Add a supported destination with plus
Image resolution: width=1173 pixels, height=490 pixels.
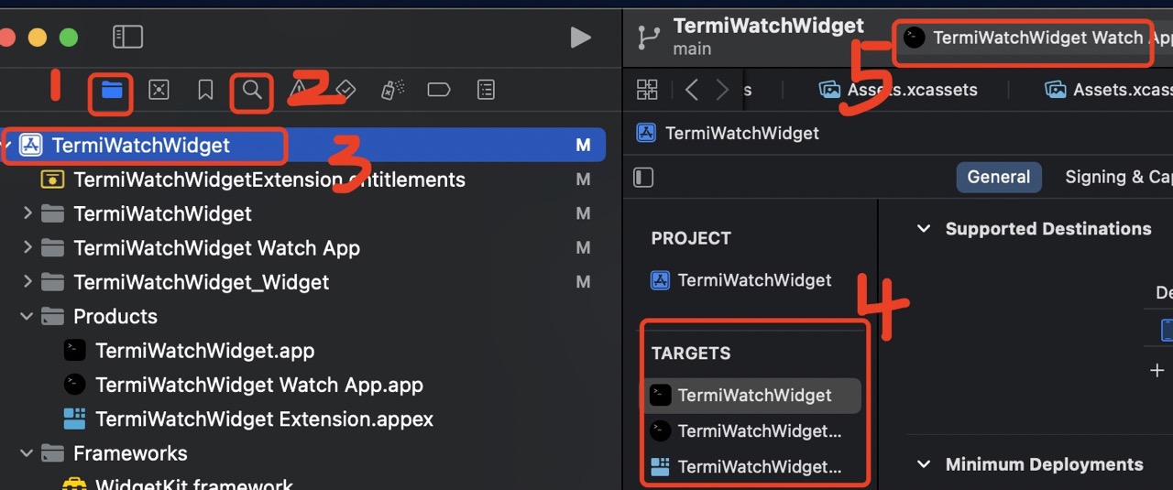tap(1157, 370)
